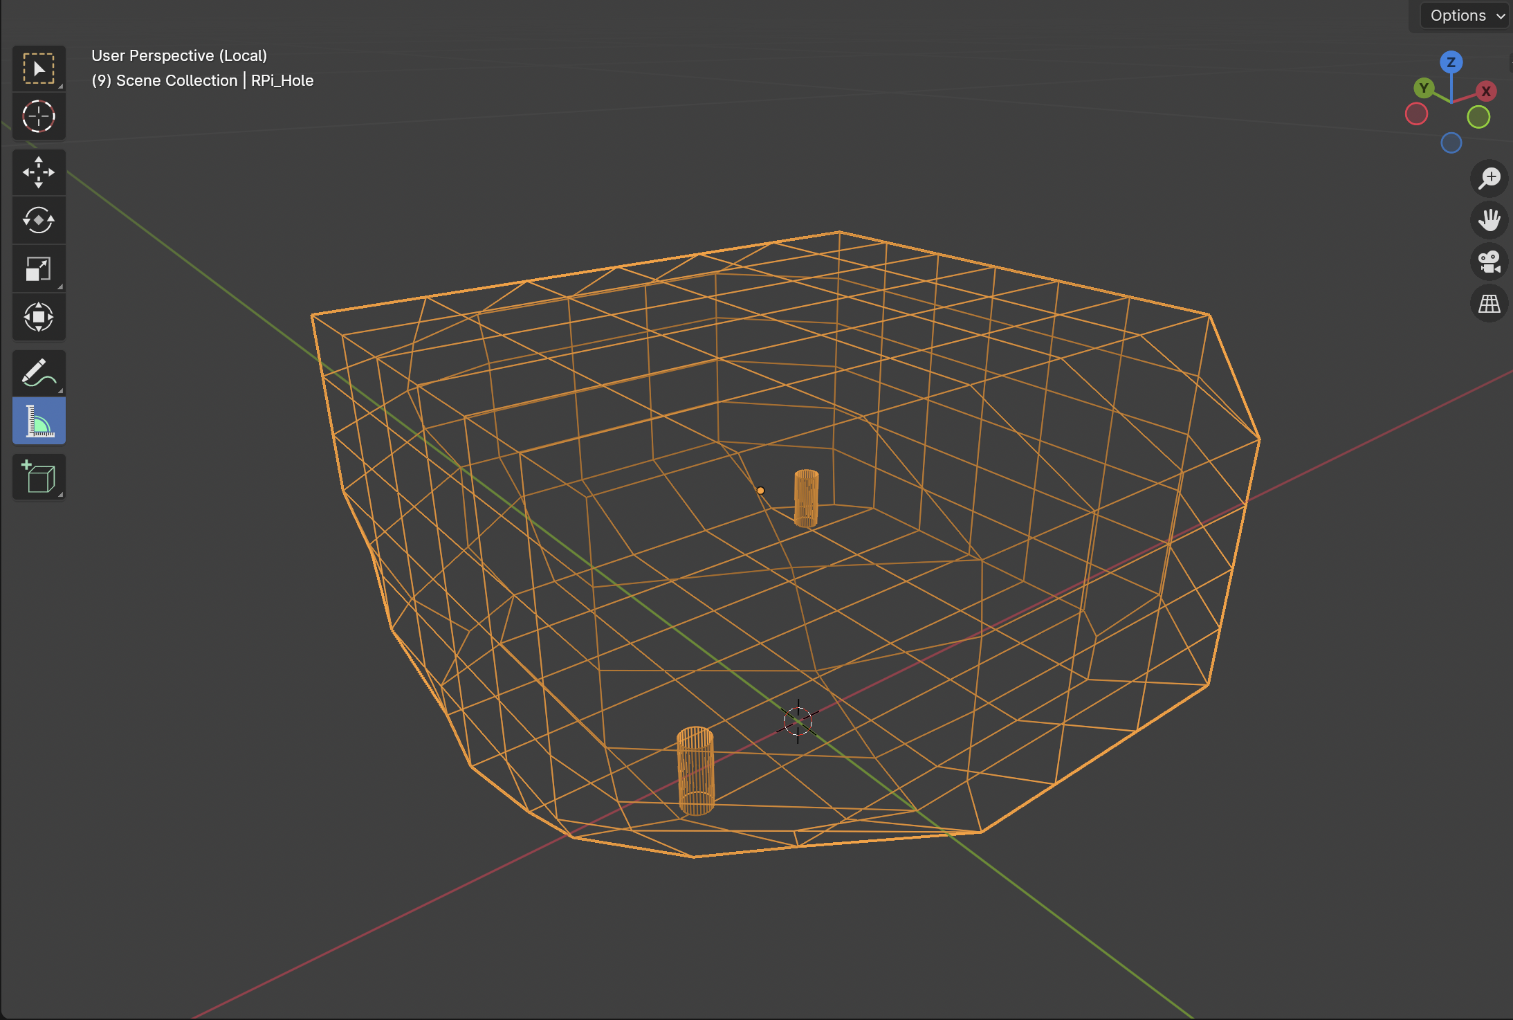Click the Y axis on the navigation gizmo
The image size is (1513, 1020).
pyautogui.click(x=1423, y=88)
